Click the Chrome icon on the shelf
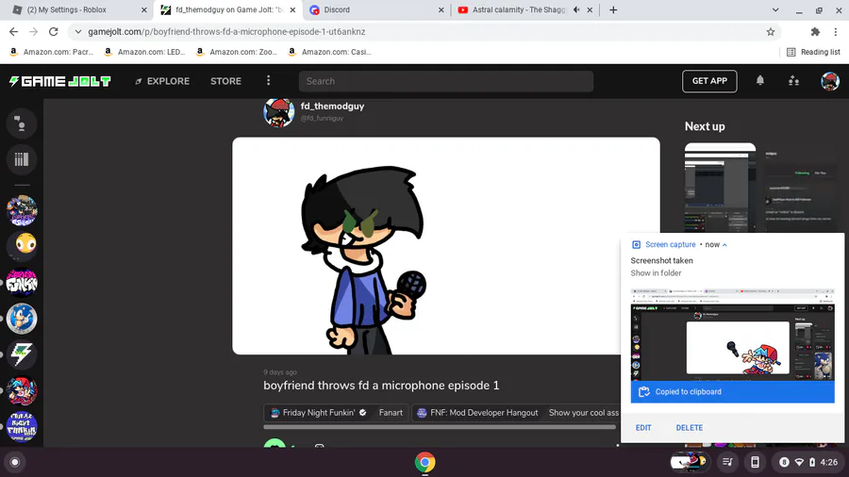 pyautogui.click(x=425, y=463)
